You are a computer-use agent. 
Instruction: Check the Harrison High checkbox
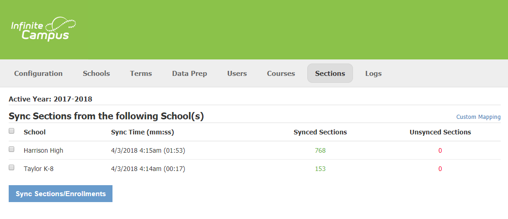click(x=12, y=150)
